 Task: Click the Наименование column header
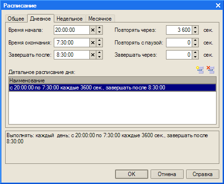point(112,81)
